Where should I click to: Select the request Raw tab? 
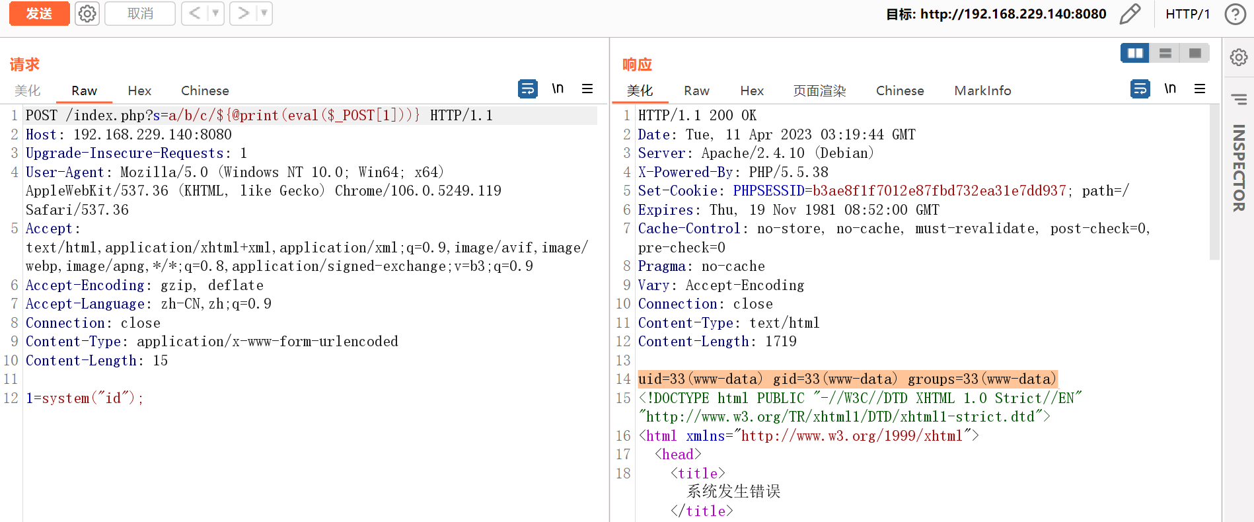pos(84,91)
